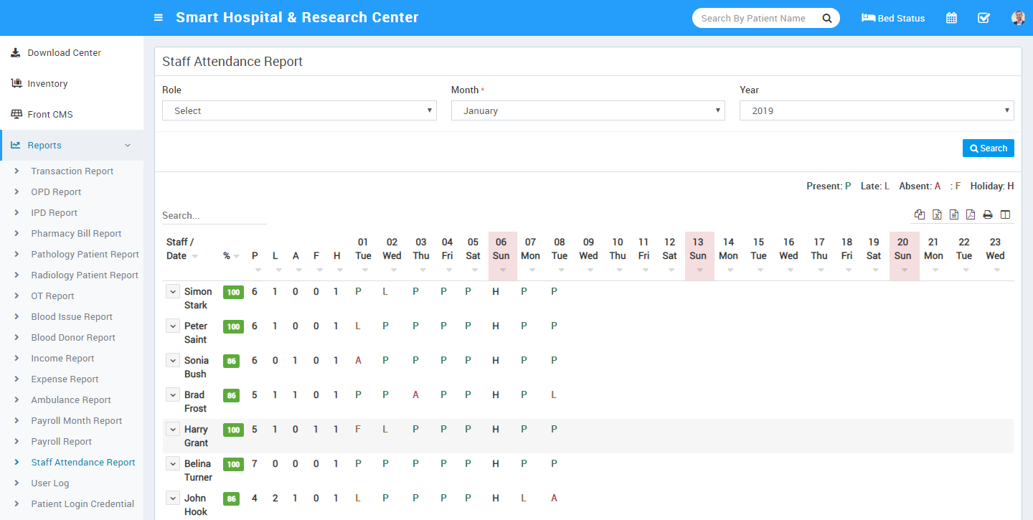Print the staff attendance report
This screenshot has height=520, width=1033.
[988, 214]
